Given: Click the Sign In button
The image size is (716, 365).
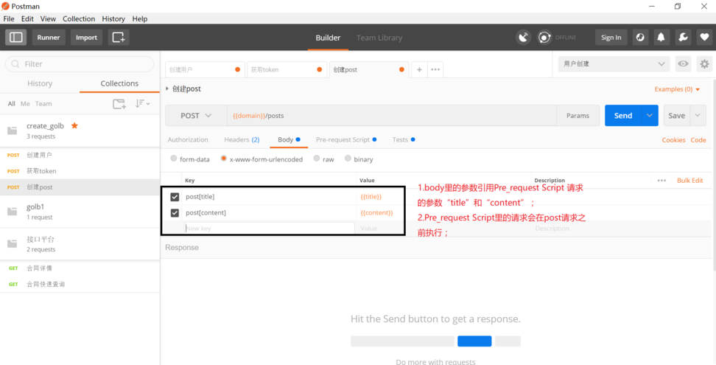Looking at the screenshot, I should pos(611,38).
